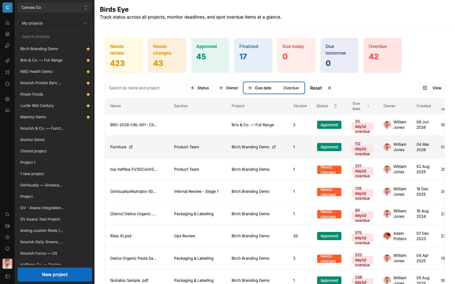Click Internal Review - Stage 1 section cell
This screenshot has height=284, width=455.
point(196,192)
